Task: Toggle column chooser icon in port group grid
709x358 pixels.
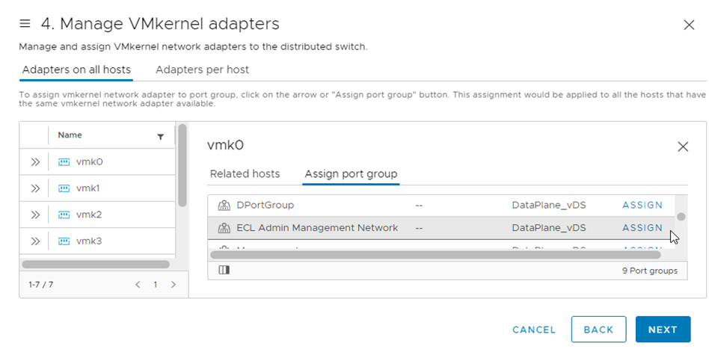Action: (x=224, y=271)
